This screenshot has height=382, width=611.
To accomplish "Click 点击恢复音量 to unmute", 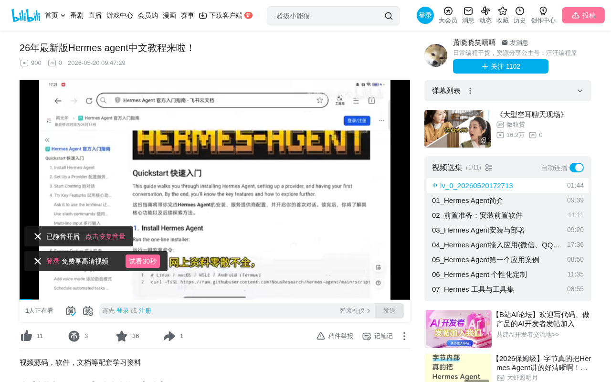I will [x=105, y=236].
